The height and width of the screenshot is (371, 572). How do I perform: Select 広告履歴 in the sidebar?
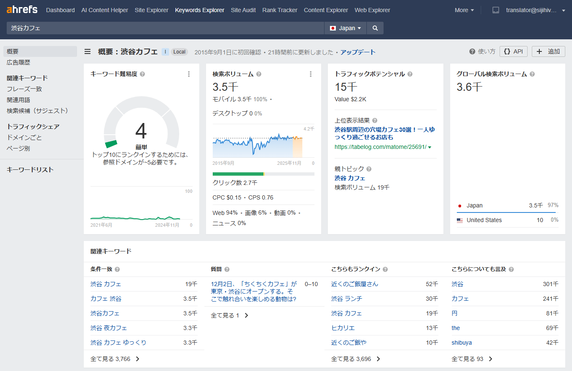18,62
